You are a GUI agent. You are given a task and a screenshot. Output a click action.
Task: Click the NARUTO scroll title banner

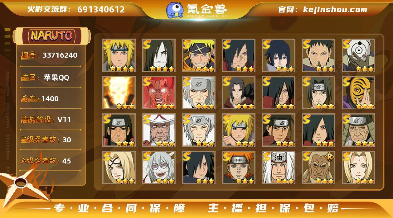(52, 36)
